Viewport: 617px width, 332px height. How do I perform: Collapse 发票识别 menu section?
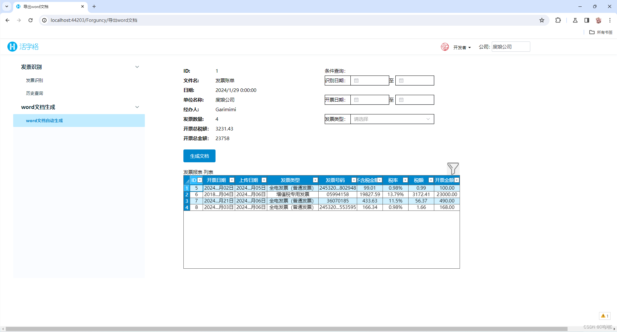[x=137, y=67]
